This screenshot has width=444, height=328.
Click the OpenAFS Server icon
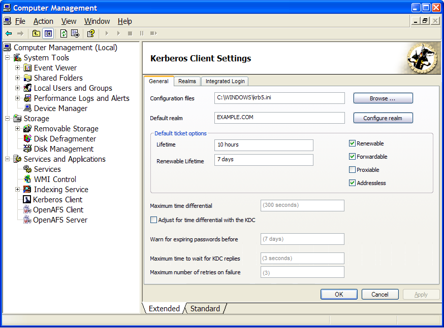tap(27, 220)
